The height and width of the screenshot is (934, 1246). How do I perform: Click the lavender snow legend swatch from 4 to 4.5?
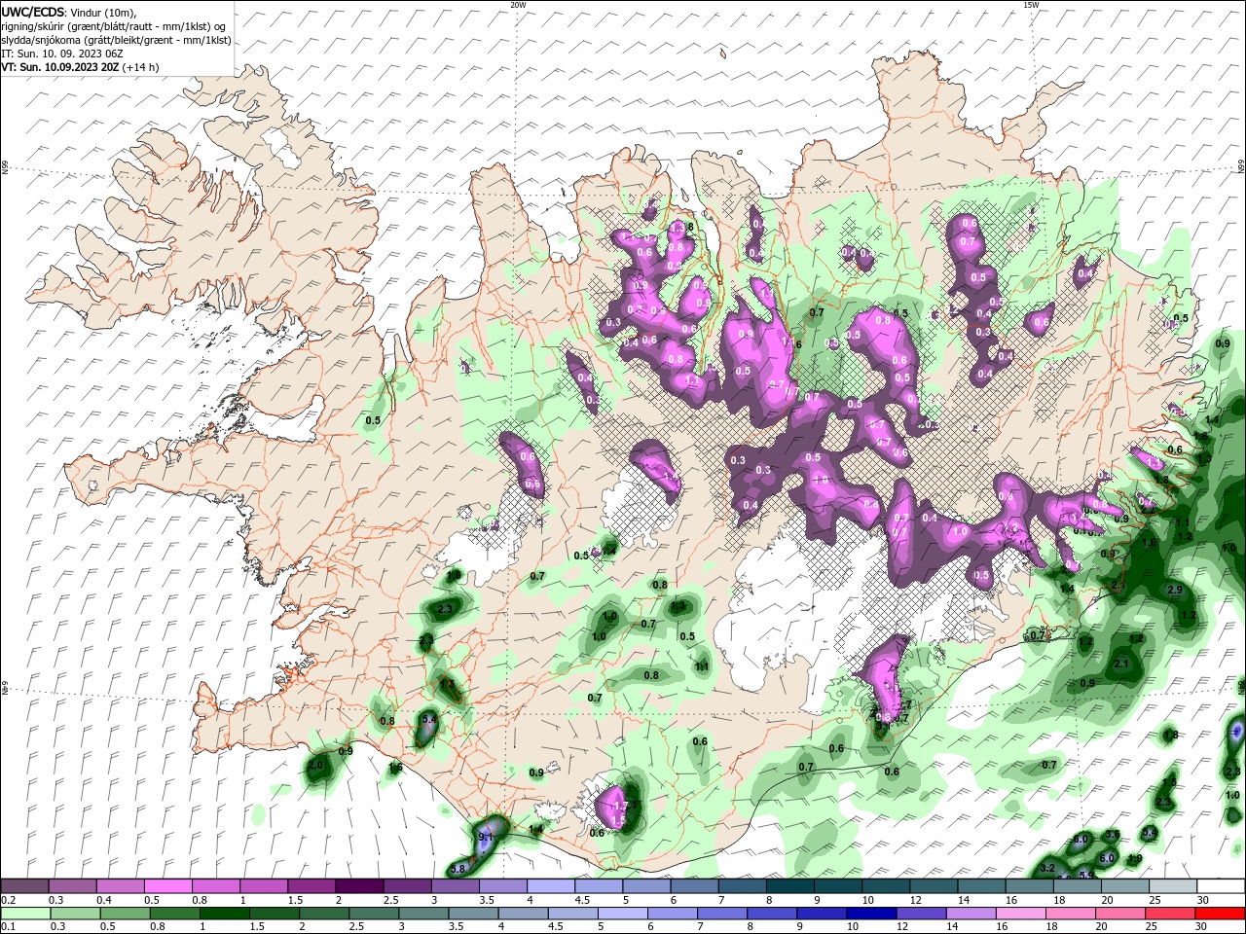pyautogui.click(x=551, y=886)
